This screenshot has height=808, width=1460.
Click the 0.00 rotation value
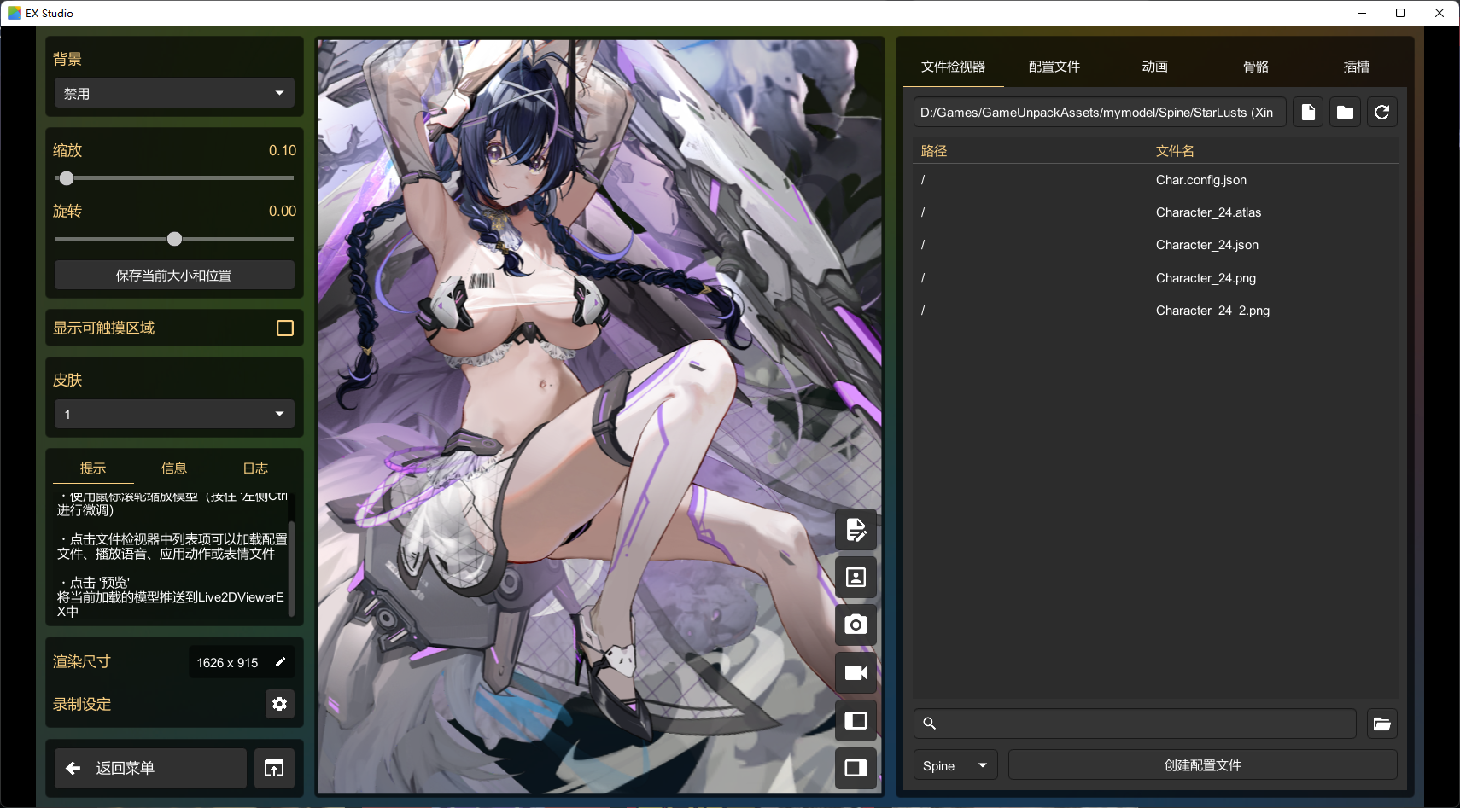(283, 212)
